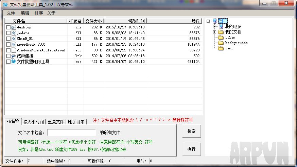This screenshot has width=297, height=167.
Task: Select the 112zm folder icon in tree
Action: tap(221, 38)
